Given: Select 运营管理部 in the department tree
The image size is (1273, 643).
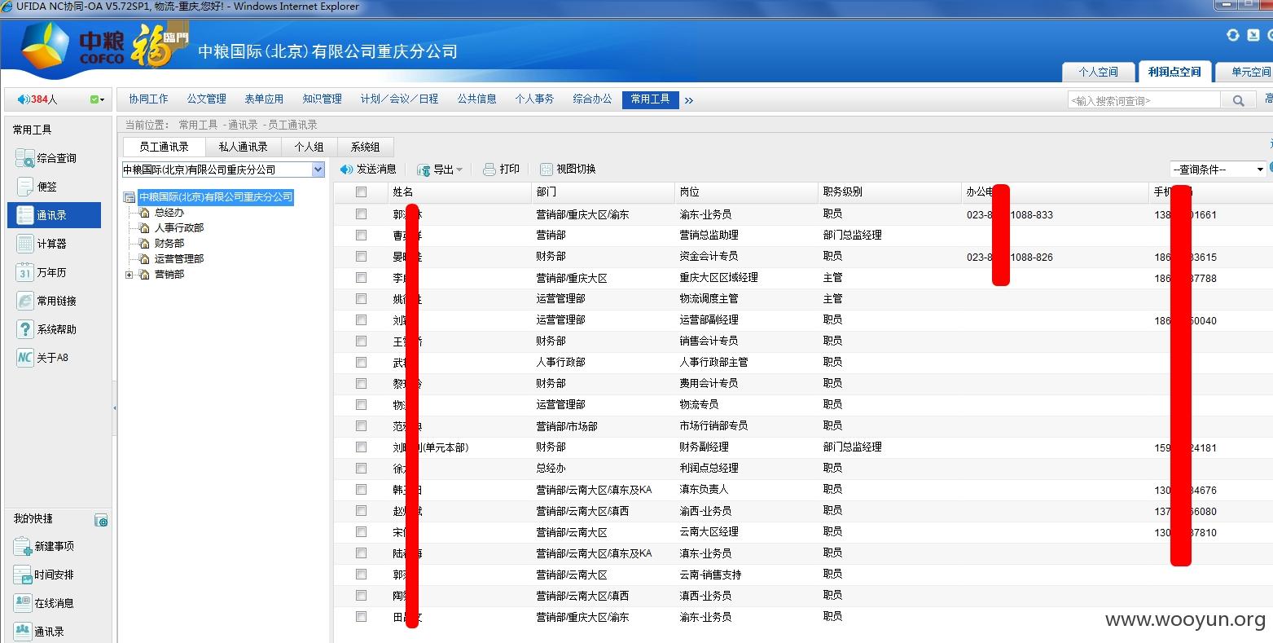Looking at the screenshot, I should pos(179,259).
